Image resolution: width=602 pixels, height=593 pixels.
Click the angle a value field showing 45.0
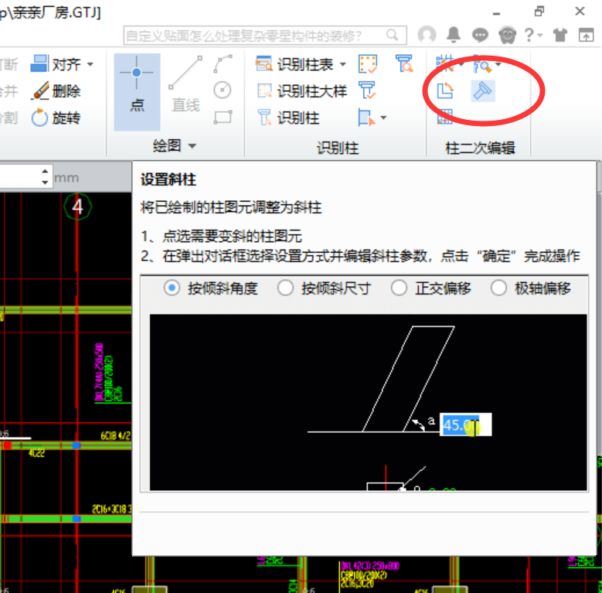point(465,424)
